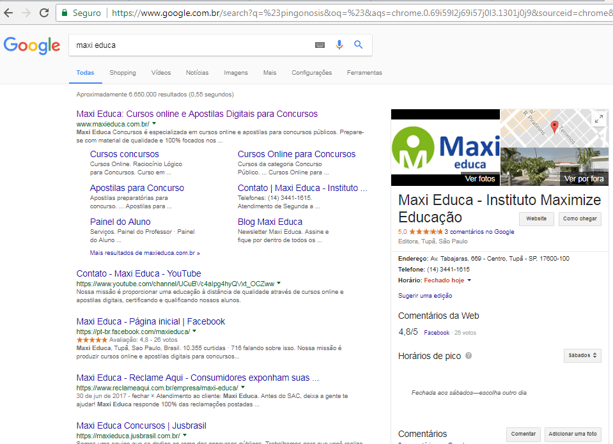Click the browser forward arrow
Image resolution: width=613 pixels, height=444 pixels.
point(26,13)
